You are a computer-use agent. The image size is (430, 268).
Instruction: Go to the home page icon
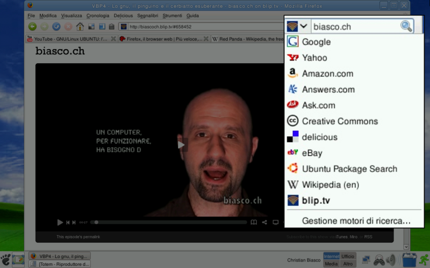(80, 26)
